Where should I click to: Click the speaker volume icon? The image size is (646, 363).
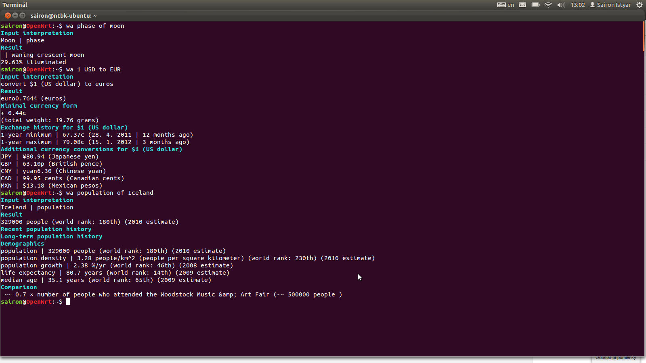(x=561, y=5)
